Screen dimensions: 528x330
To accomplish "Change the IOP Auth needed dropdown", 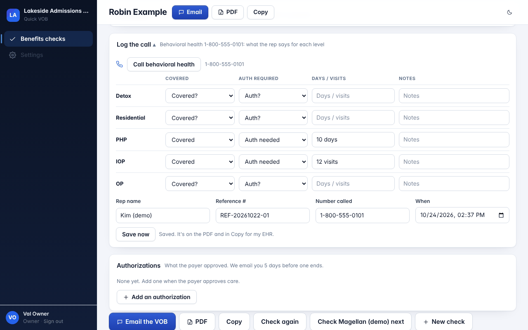I will [x=273, y=162].
